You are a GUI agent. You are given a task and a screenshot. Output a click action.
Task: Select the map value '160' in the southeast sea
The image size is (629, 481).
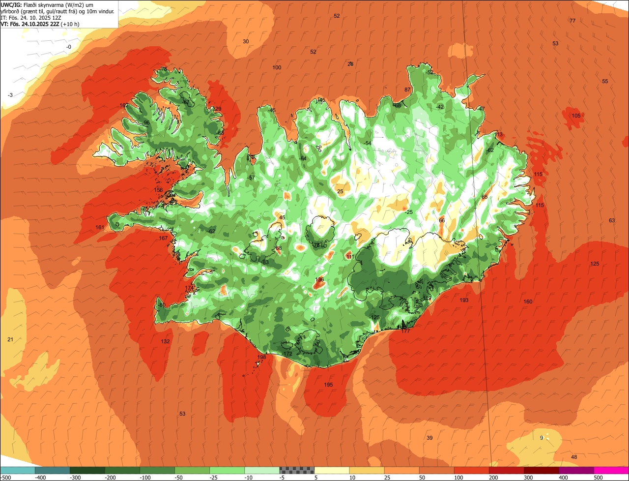[x=528, y=301]
